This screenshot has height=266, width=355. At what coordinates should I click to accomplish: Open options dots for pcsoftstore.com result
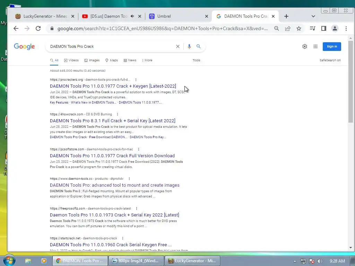point(139,149)
